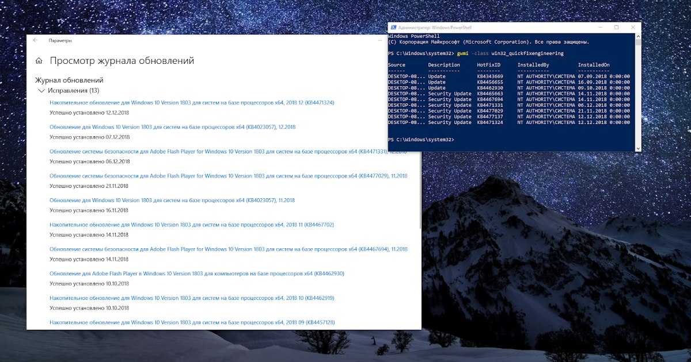
Task: Click the 'Просмотр журнала обновлений' heading
Action: [x=122, y=61]
